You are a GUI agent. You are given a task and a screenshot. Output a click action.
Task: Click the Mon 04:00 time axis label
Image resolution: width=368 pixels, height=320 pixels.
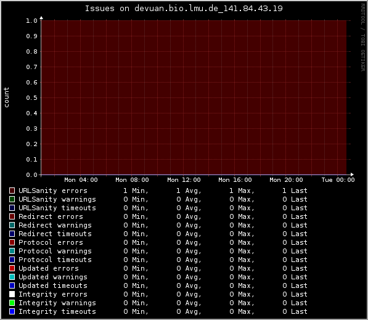81,180
